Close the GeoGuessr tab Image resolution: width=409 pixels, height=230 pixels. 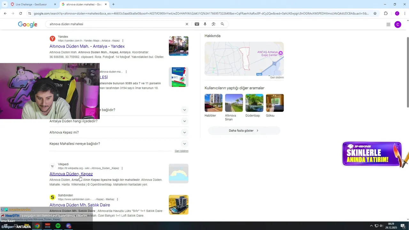(x=55, y=4)
